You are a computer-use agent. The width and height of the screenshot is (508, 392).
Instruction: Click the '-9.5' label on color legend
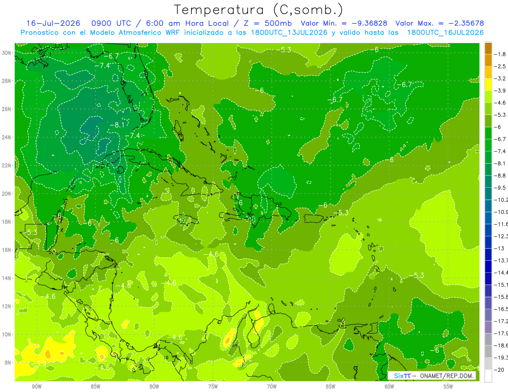pyautogui.click(x=501, y=188)
